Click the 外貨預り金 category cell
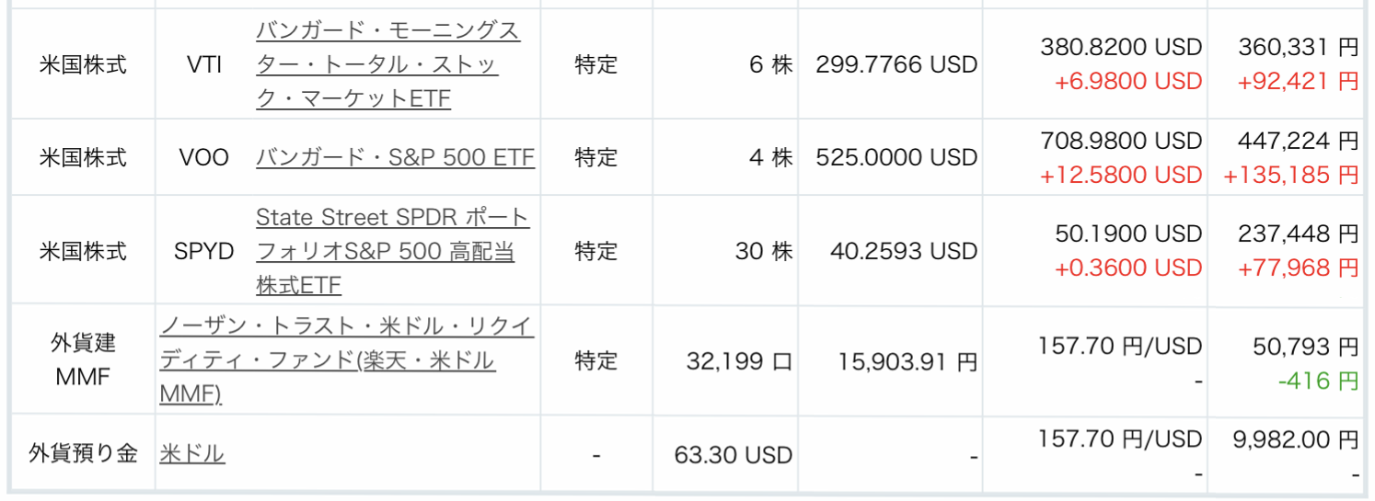This screenshot has height=501, width=1375. pos(83,453)
